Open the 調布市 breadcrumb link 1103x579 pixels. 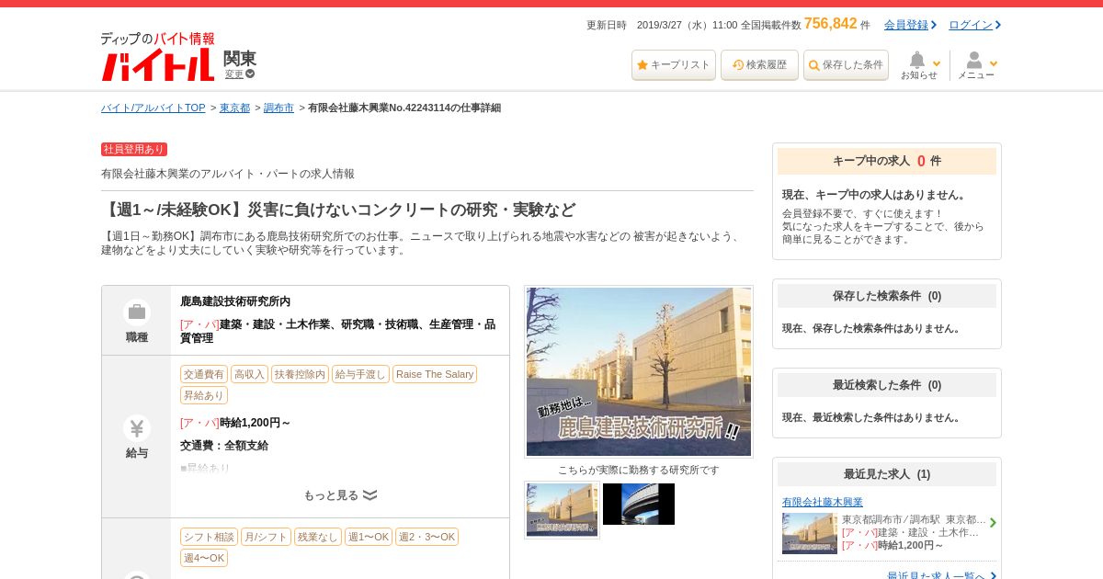[x=279, y=108]
